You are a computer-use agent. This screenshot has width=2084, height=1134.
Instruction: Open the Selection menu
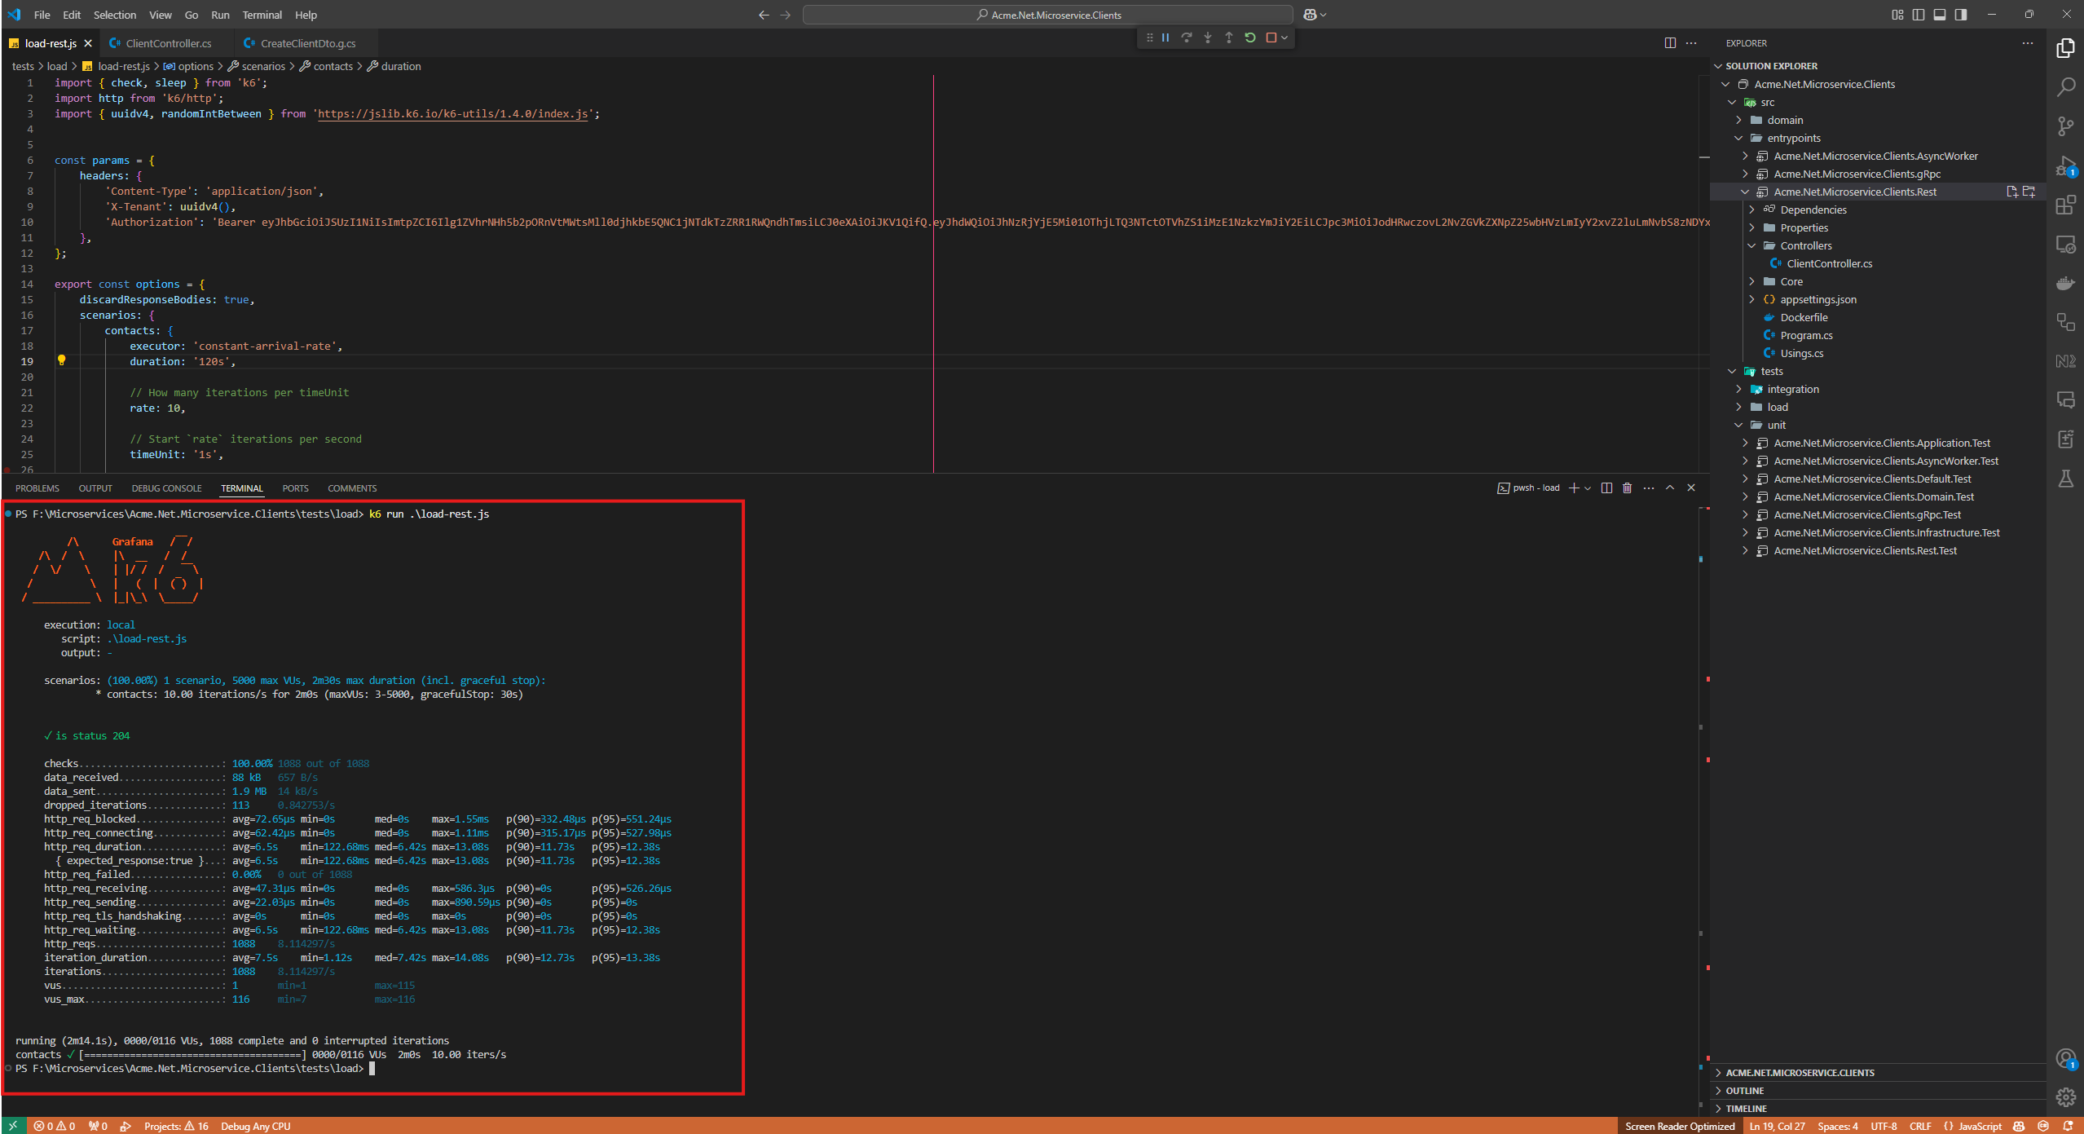point(115,15)
